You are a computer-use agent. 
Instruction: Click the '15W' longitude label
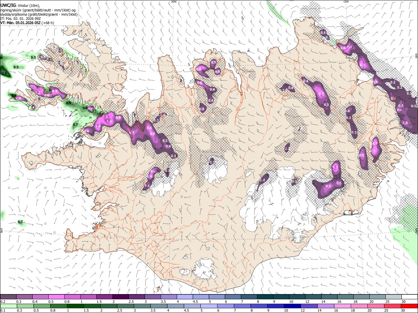click(x=346, y=2)
